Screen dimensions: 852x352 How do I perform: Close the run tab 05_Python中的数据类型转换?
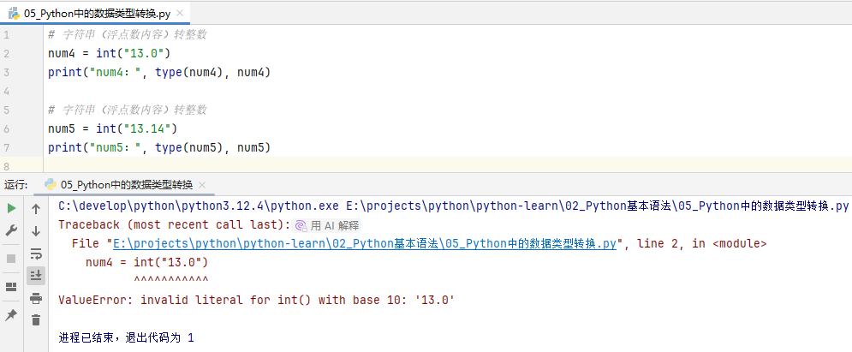pyautogui.click(x=203, y=185)
